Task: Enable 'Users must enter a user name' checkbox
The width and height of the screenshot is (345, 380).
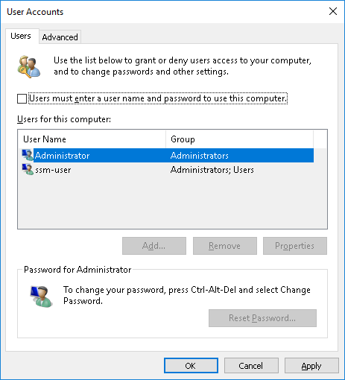Action: pos(22,98)
